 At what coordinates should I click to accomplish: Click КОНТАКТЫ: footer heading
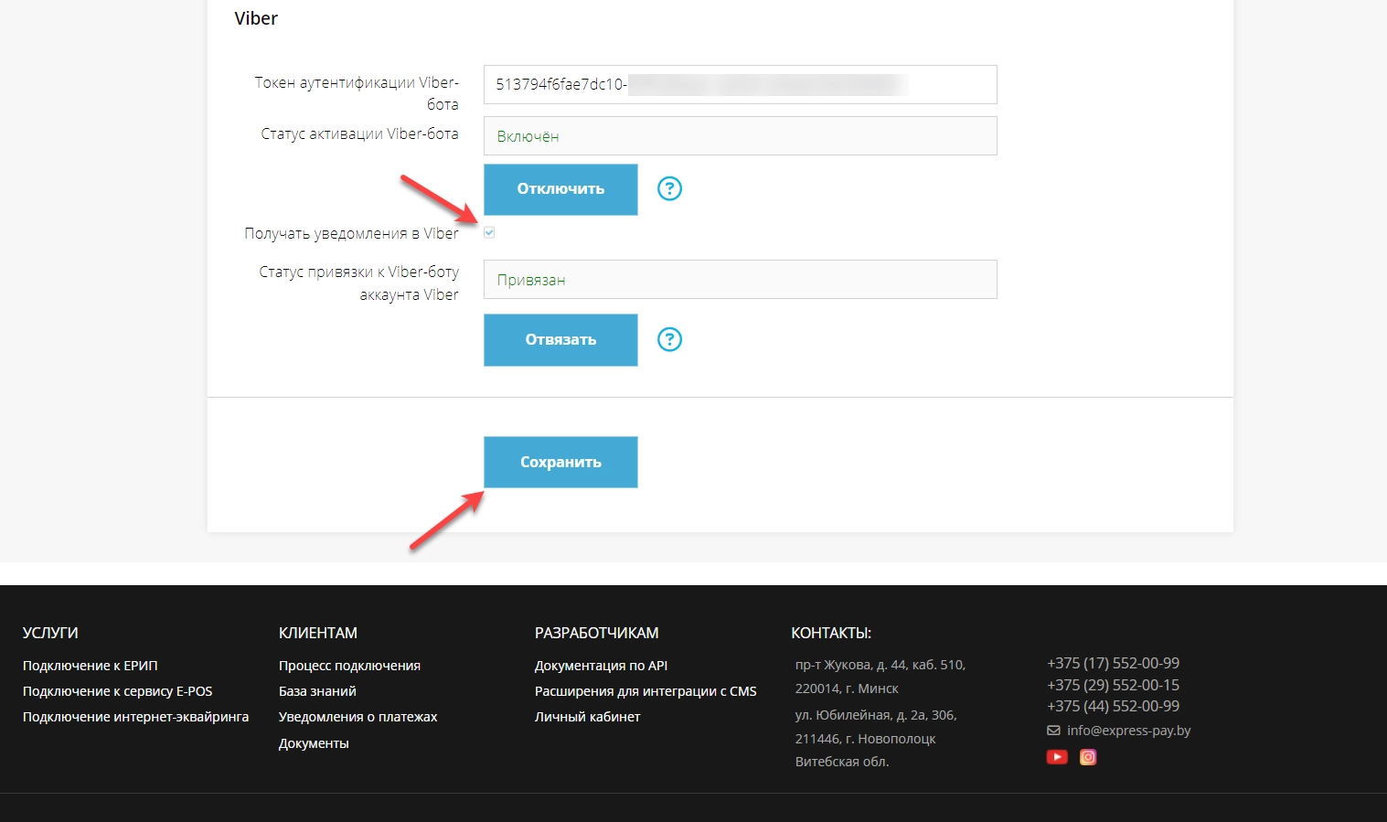(831, 633)
